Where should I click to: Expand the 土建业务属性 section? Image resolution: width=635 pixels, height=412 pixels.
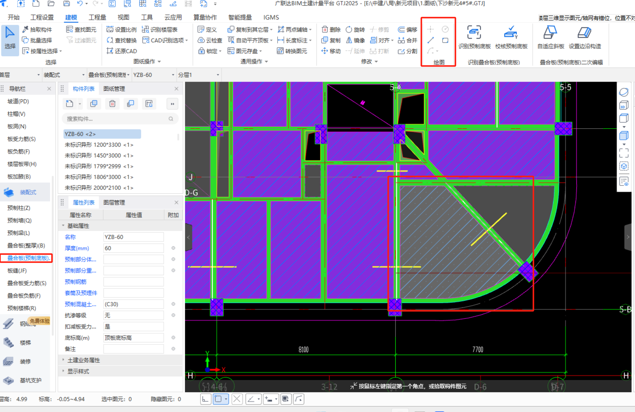(x=63, y=360)
